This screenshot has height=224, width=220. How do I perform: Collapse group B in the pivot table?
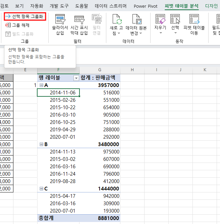point(41,144)
